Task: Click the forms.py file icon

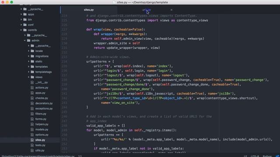Action: 32,119
